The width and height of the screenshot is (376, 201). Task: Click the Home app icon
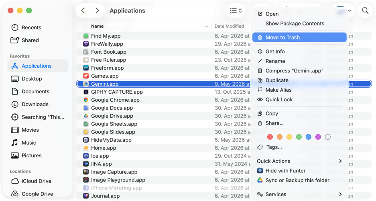(x=86, y=148)
